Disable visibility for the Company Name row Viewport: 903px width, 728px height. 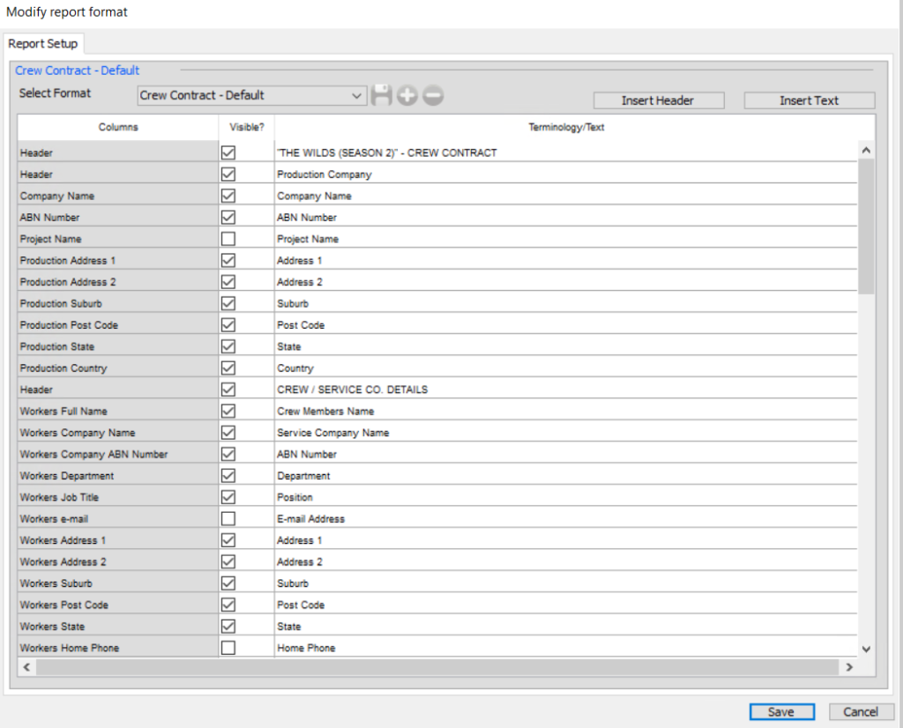[x=228, y=196]
